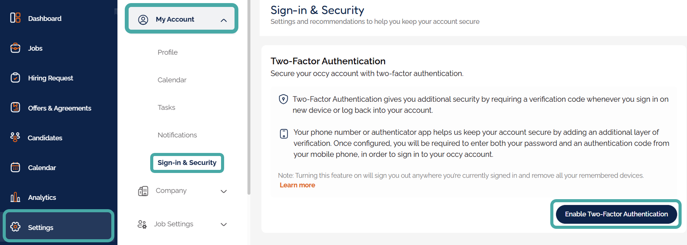This screenshot has width=687, height=245.
Task: Open the Dashboard icon in sidebar
Action: click(x=15, y=18)
